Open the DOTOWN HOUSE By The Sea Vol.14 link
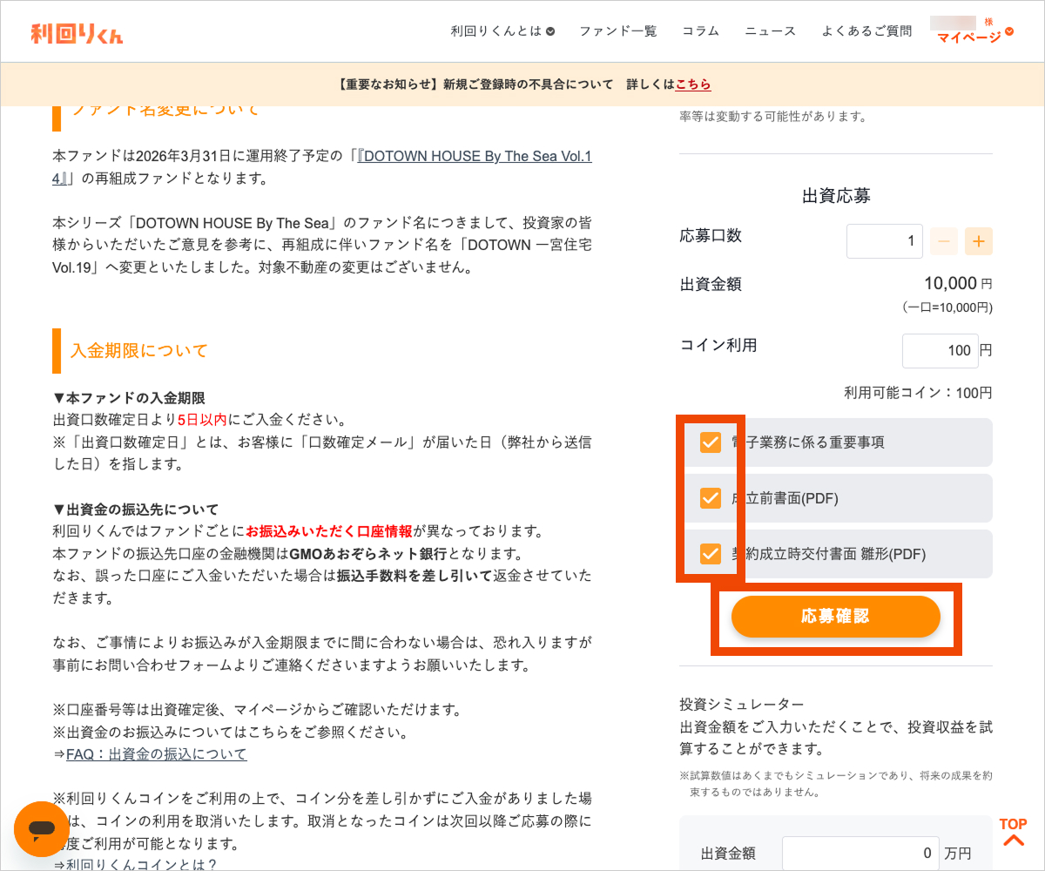The image size is (1045, 871). tap(475, 157)
